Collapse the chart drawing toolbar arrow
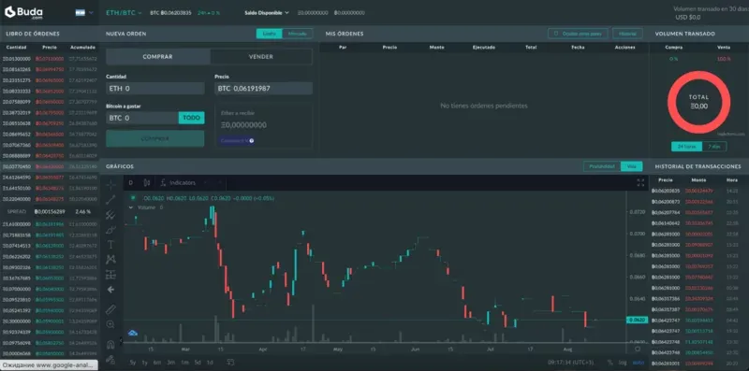The width and height of the screenshot is (749, 371). click(x=121, y=340)
